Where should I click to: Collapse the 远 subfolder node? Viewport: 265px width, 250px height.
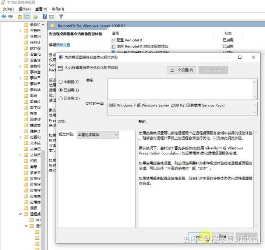click(x=26, y=226)
